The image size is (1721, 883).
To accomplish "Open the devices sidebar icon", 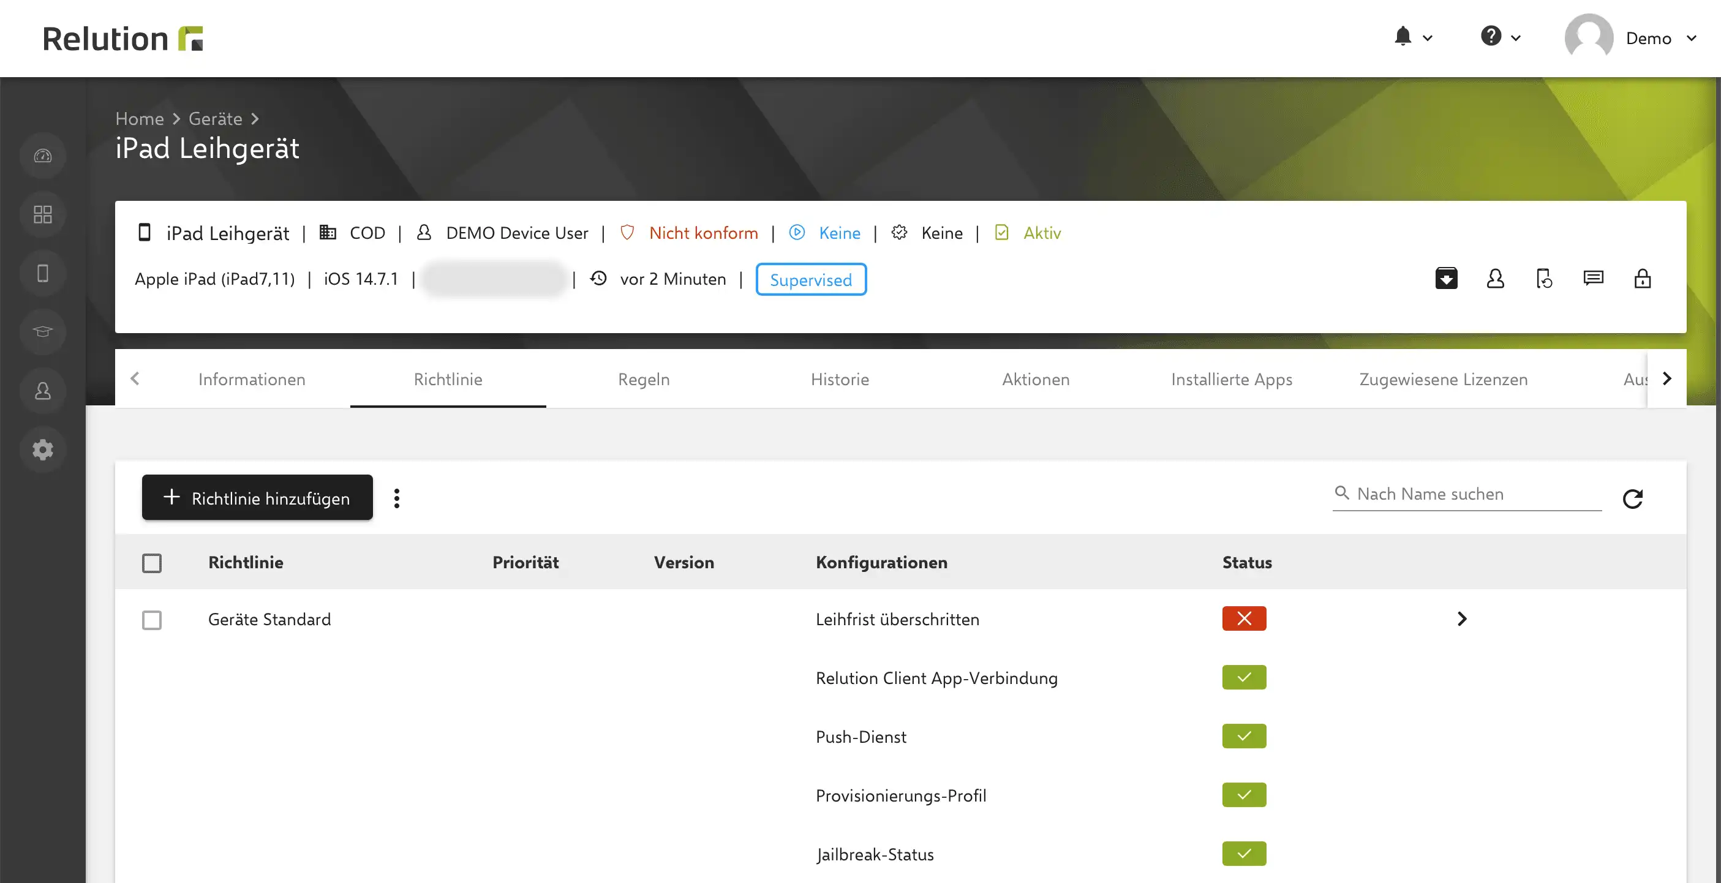I will [x=43, y=273].
